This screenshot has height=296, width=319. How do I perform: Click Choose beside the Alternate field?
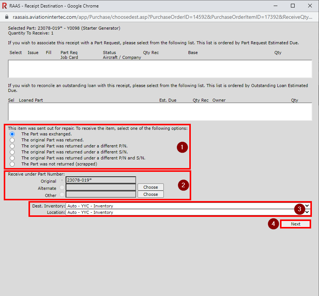pos(150,187)
